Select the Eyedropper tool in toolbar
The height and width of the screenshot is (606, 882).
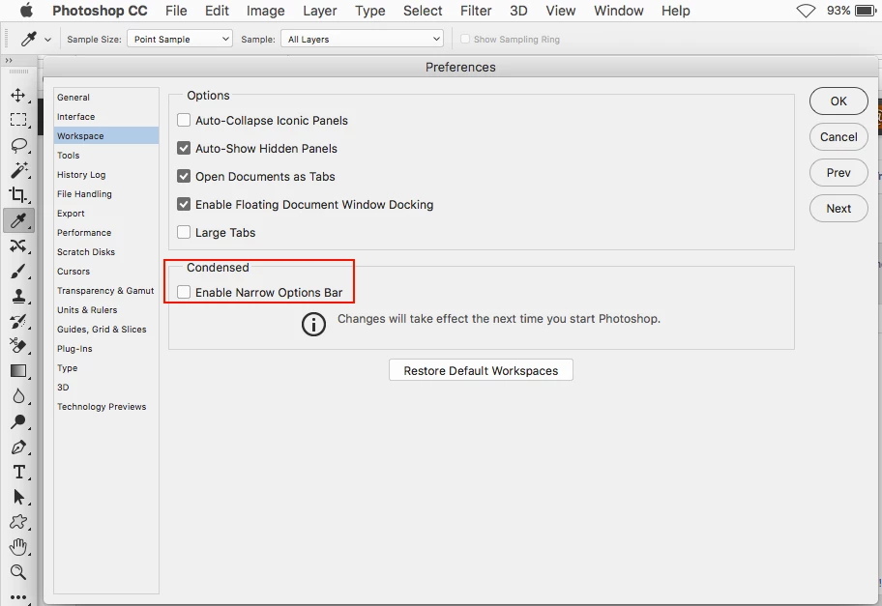click(18, 220)
